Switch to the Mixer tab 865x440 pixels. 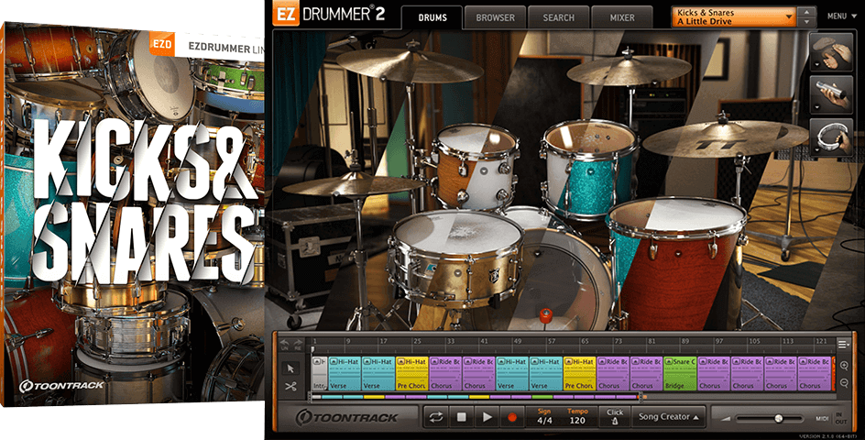tap(621, 17)
